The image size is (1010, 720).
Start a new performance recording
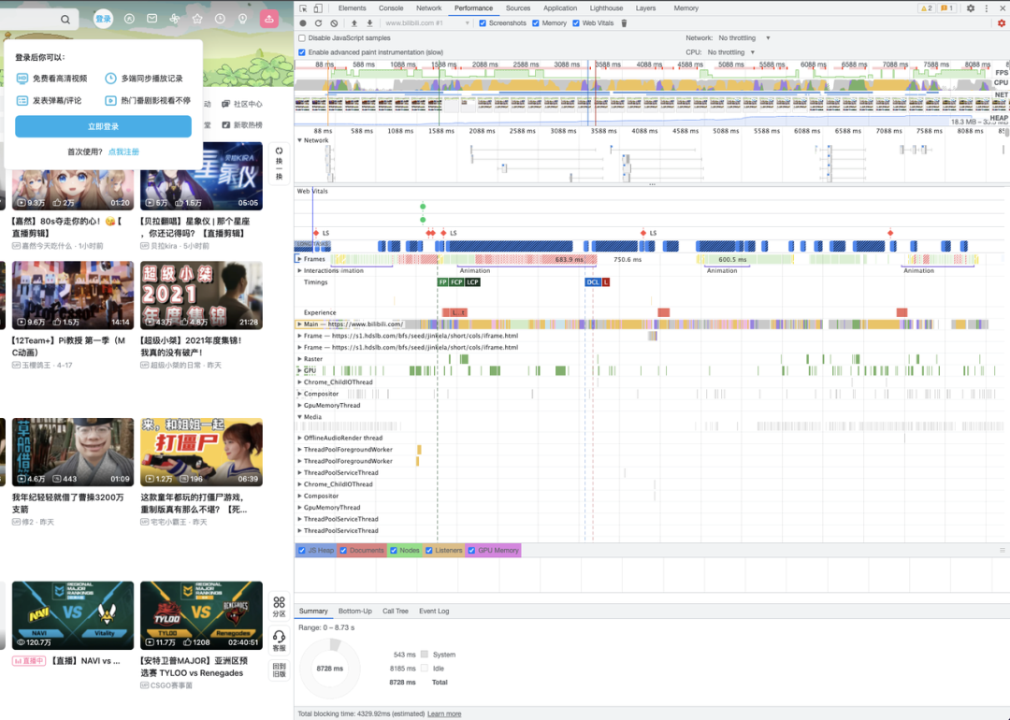[x=303, y=22]
